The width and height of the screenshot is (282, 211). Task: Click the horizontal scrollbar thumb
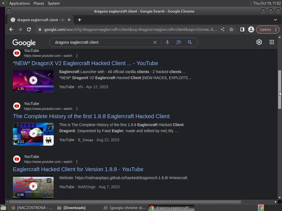pyautogui.click(x=125, y=202)
